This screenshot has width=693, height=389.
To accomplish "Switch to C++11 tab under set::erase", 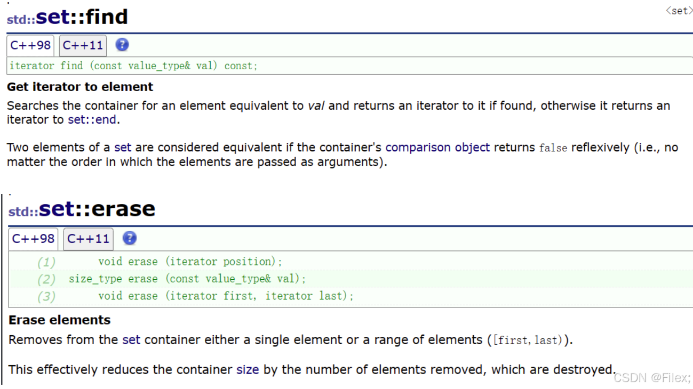I will pos(88,239).
